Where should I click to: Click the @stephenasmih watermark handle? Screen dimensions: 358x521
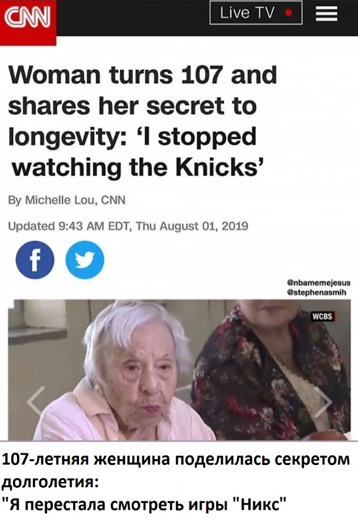coord(316,292)
